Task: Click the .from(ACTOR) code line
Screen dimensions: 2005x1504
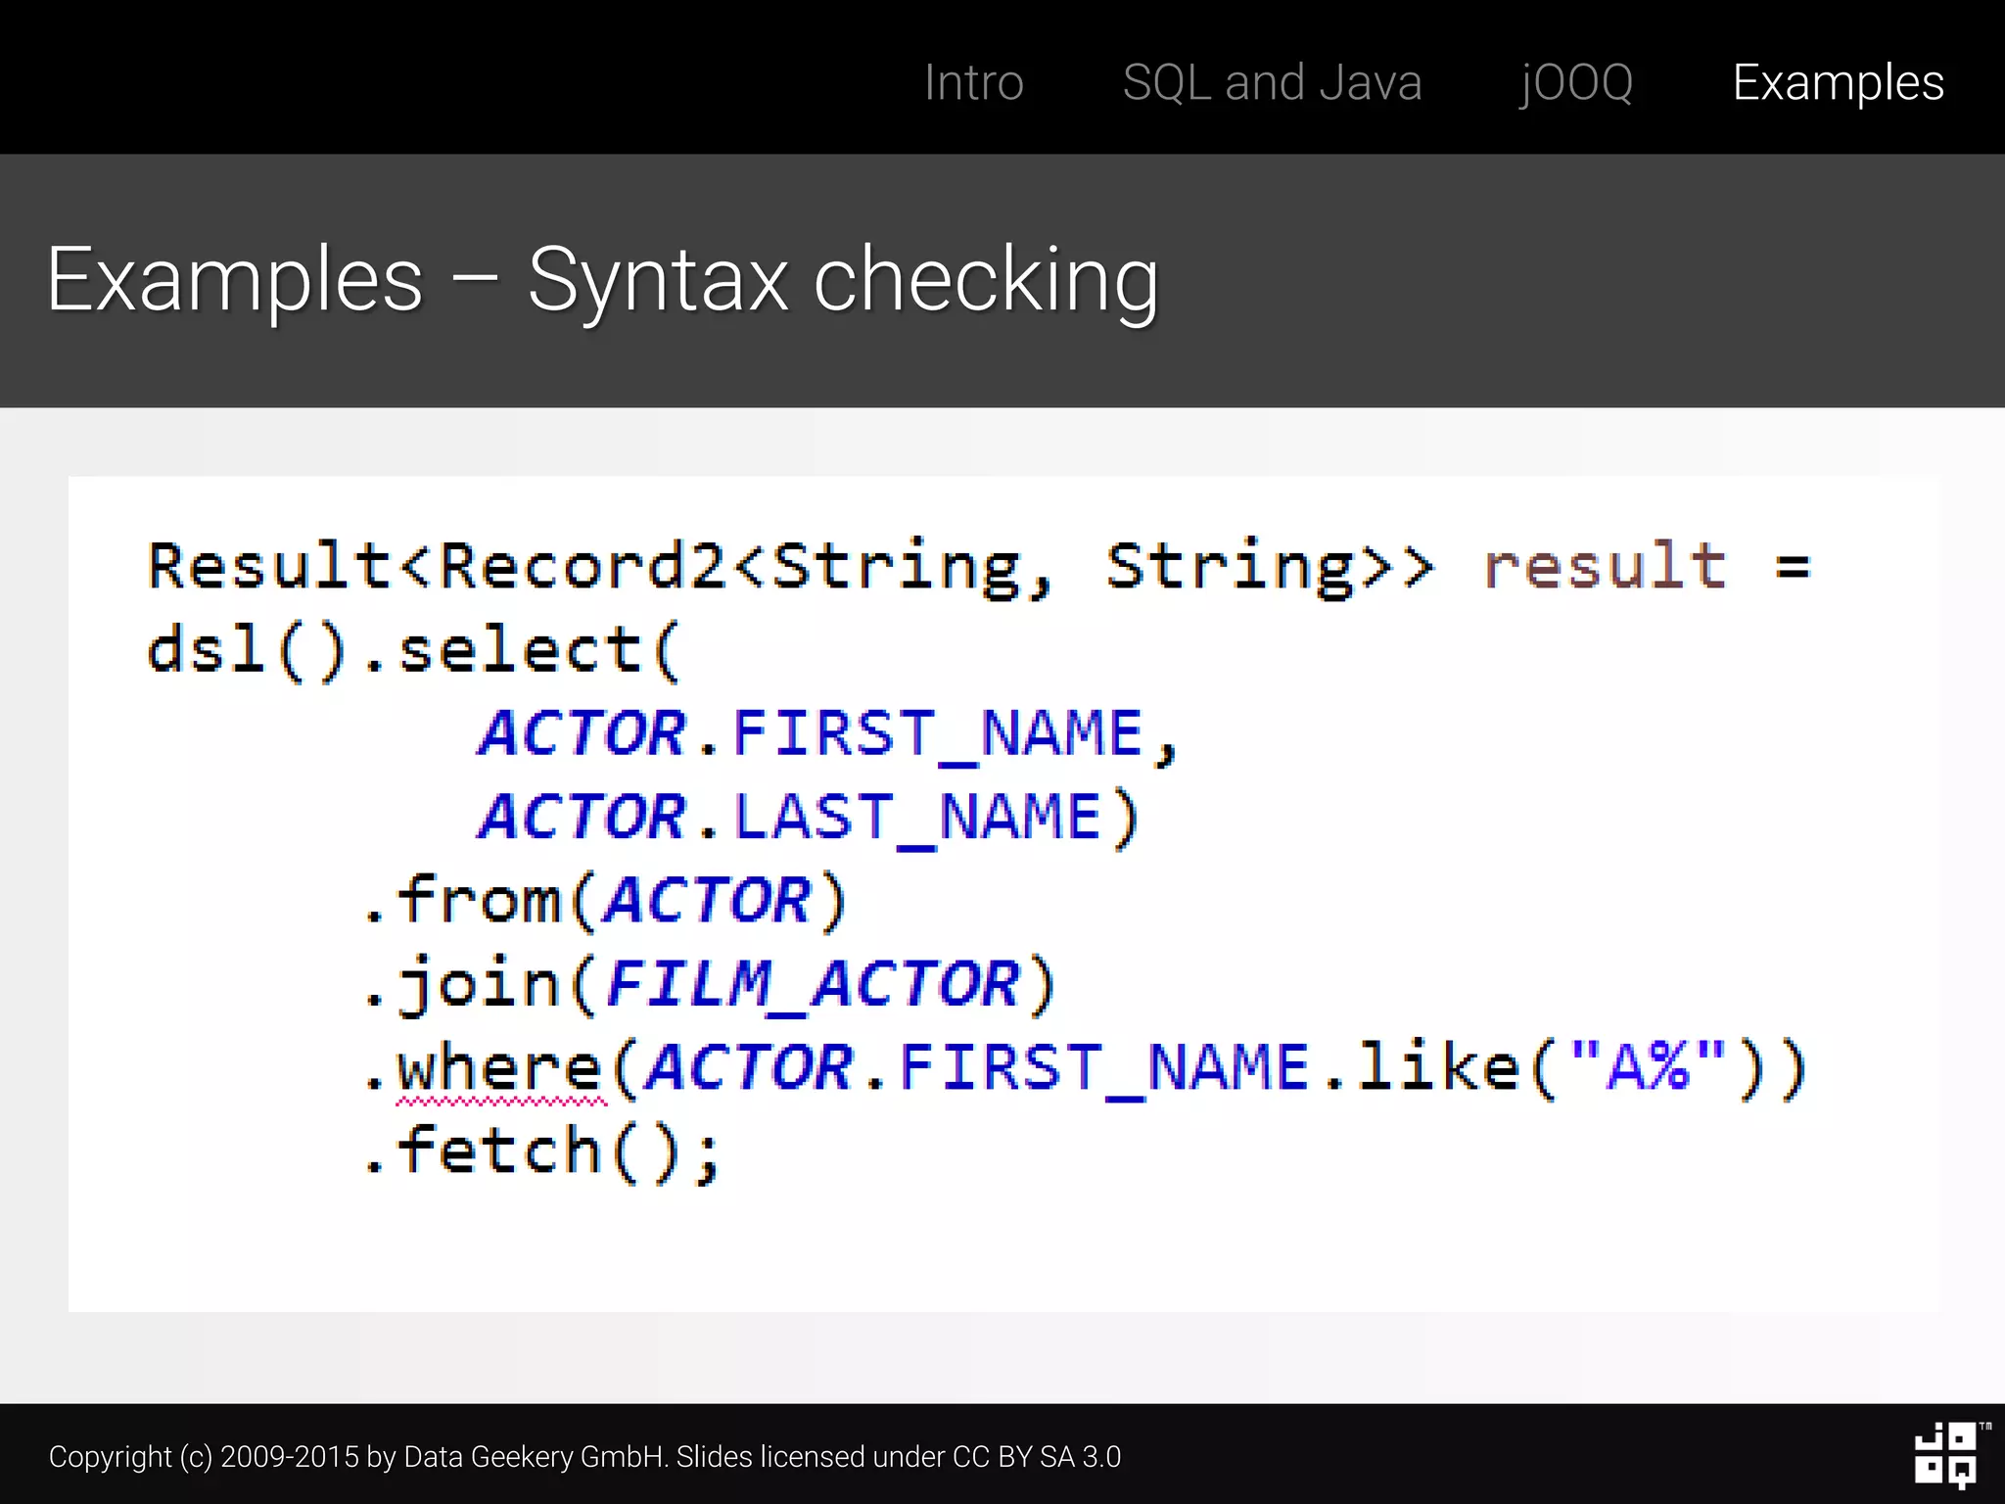Action: pyautogui.click(x=604, y=901)
